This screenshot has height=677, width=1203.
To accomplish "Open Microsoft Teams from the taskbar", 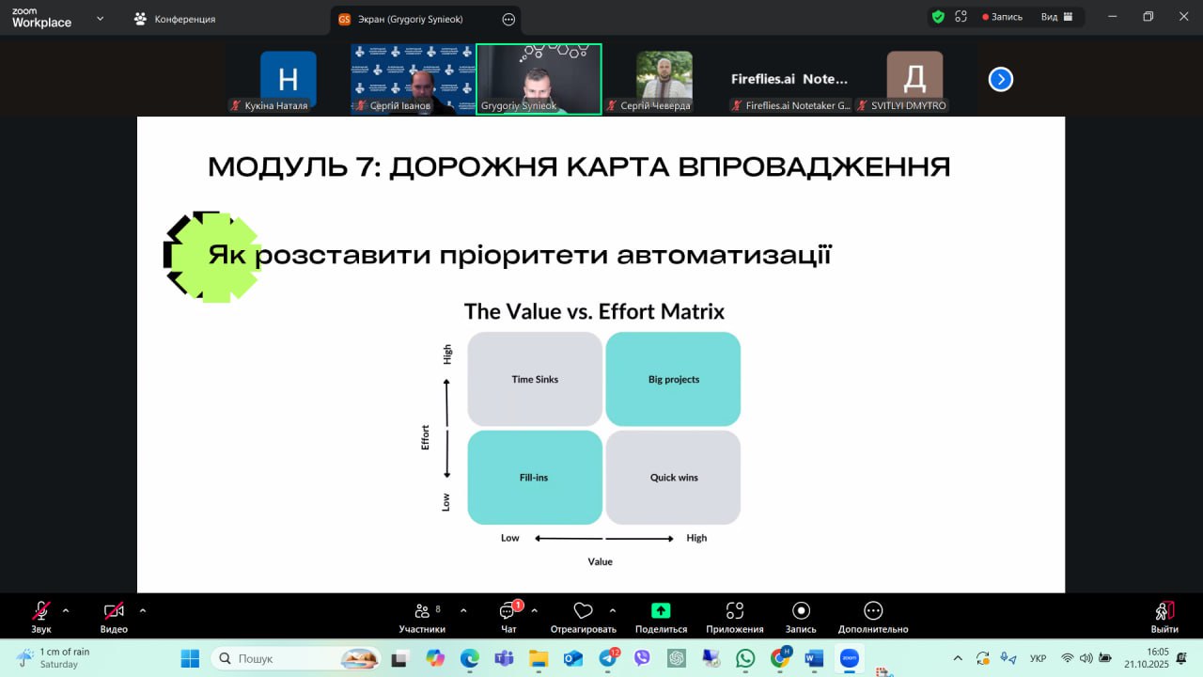I will [x=504, y=658].
